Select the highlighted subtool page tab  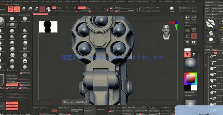point(216,53)
